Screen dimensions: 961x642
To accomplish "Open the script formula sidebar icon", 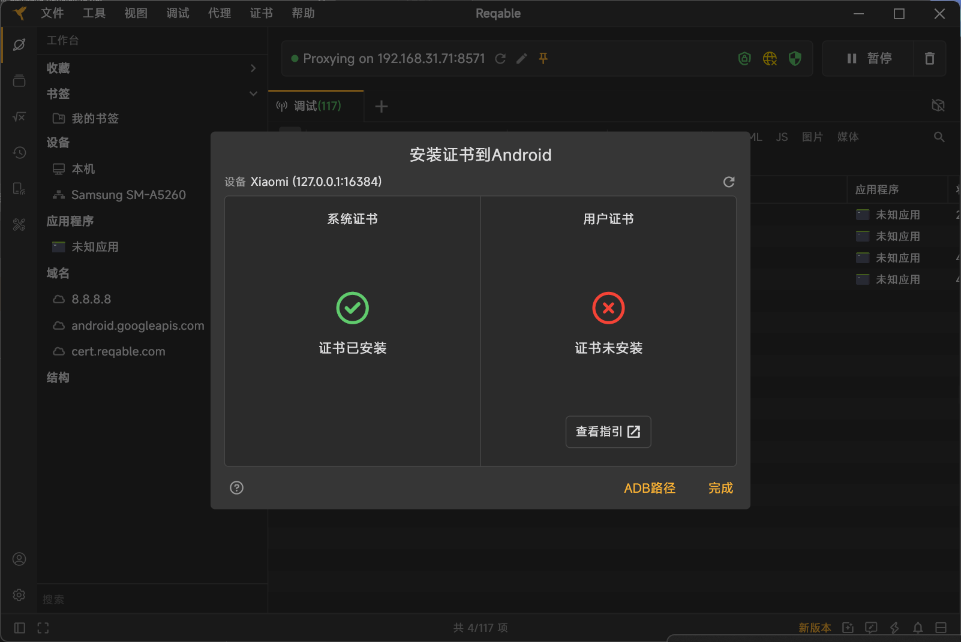I will click(x=19, y=117).
